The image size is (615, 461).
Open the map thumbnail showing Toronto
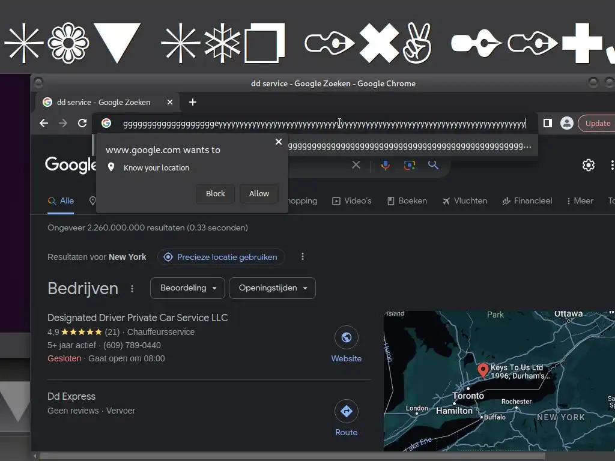pyautogui.click(x=499, y=381)
